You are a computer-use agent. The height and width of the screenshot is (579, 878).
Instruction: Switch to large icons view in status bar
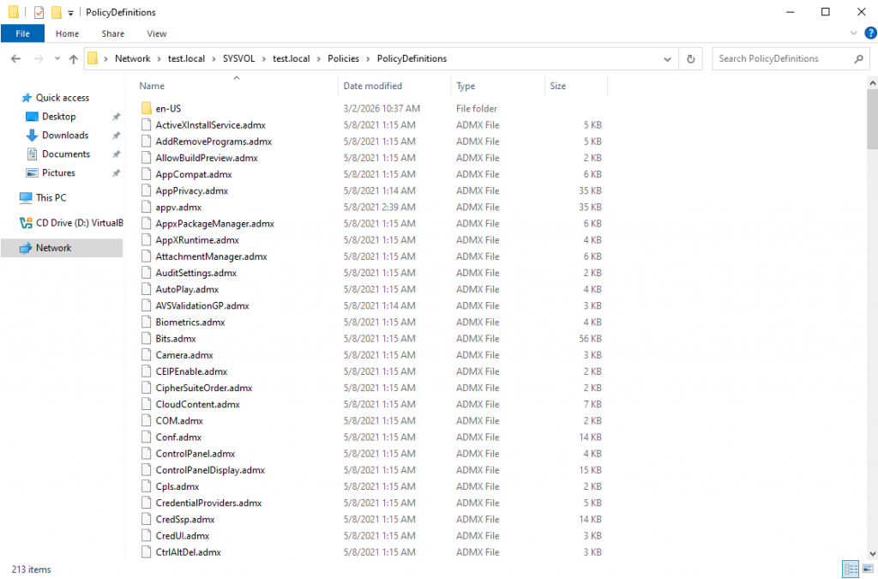pos(868,569)
